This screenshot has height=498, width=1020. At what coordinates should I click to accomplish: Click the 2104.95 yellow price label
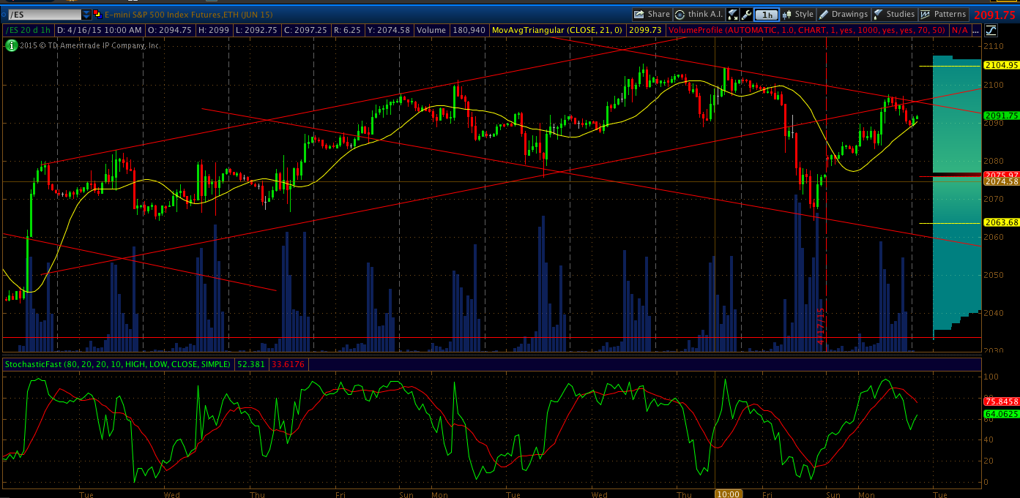click(x=1002, y=65)
